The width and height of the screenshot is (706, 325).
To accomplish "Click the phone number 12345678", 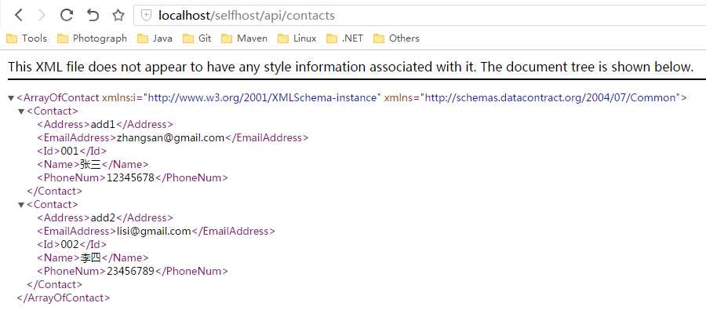I will pyautogui.click(x=130, y=177).
